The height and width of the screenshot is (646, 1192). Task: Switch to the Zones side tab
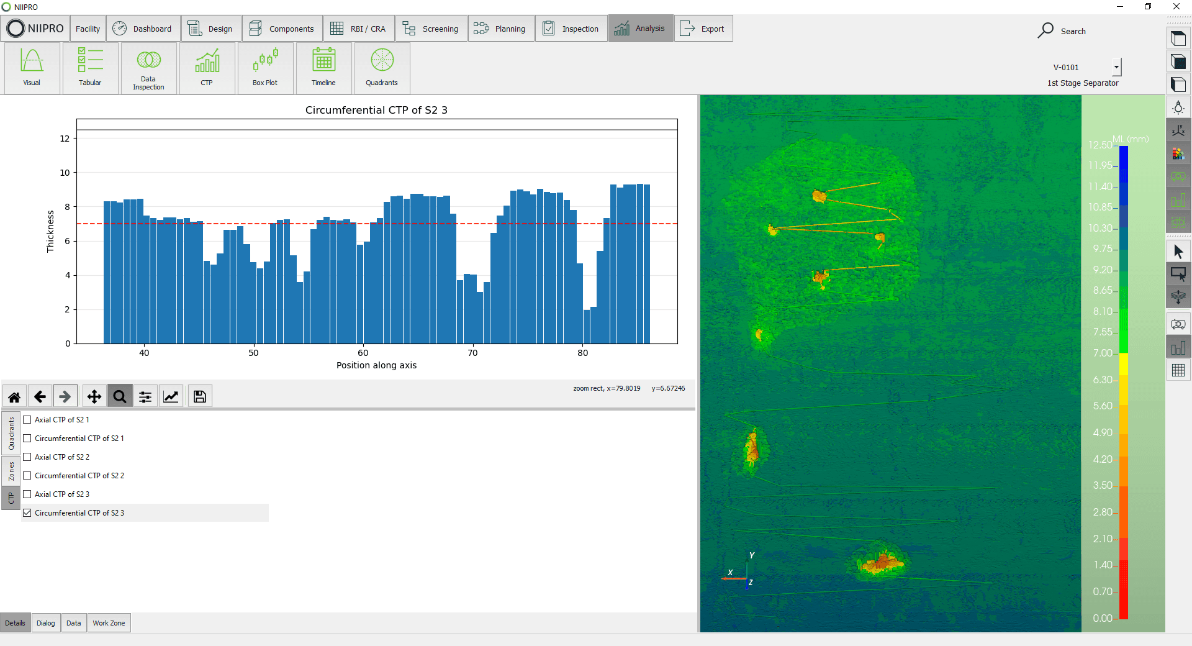[11, 471]
